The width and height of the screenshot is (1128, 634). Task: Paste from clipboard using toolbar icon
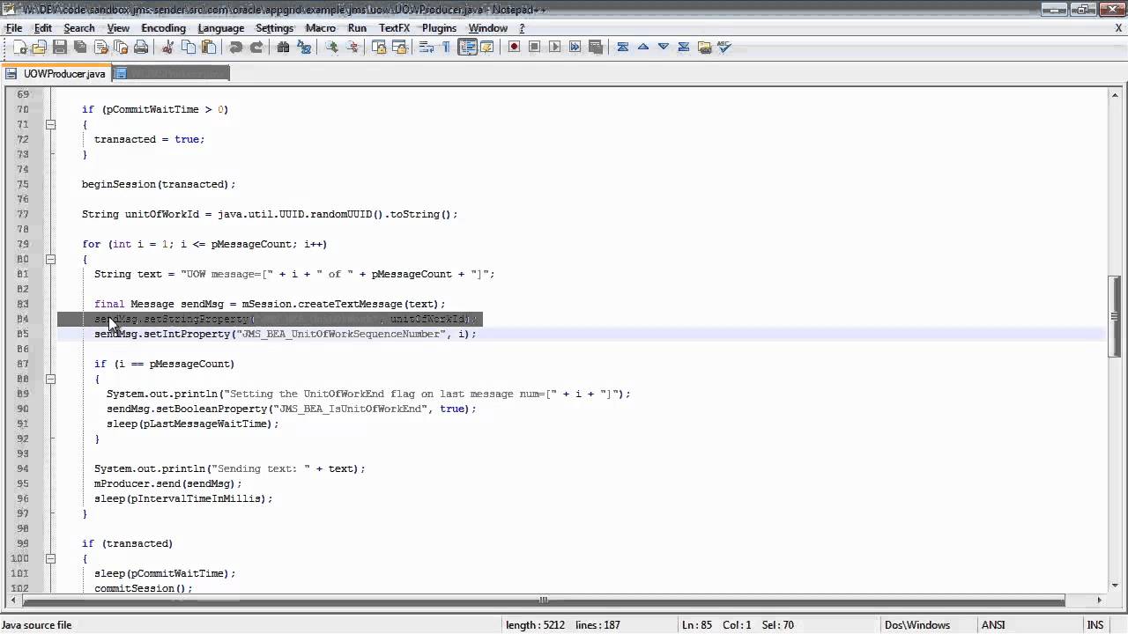click(x=210, y=47)
